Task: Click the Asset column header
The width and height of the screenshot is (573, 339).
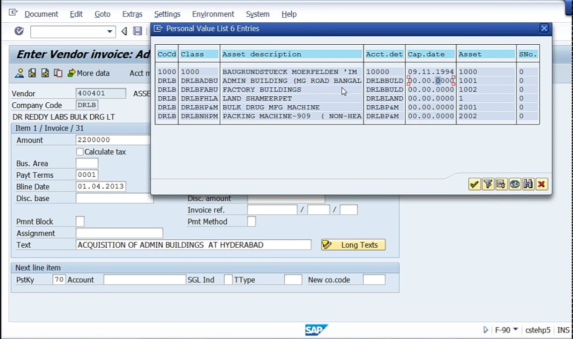Action: click(x=486, y=54)
